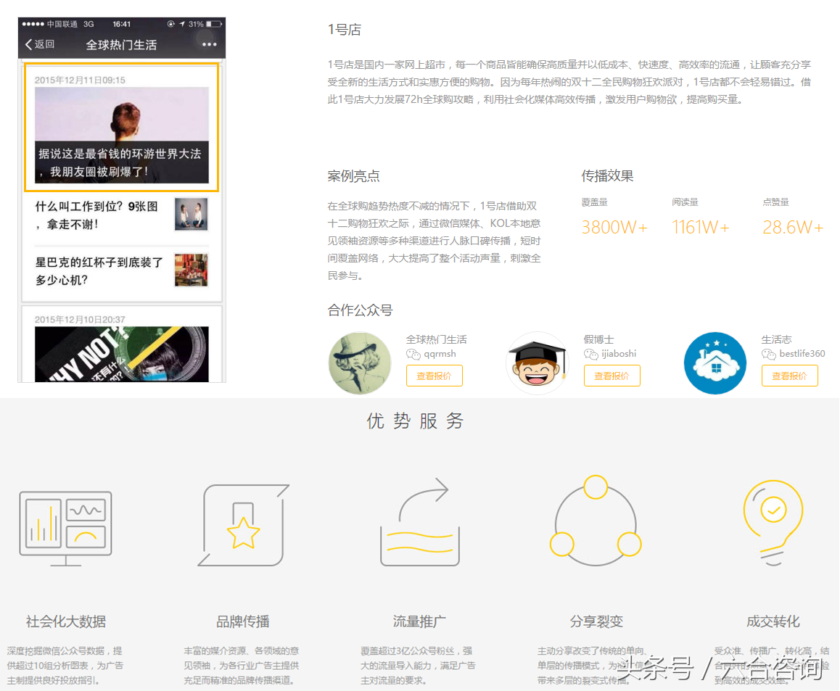Click the conversion lightbulb icon
This screenshot has width=840, height=691.
click(773, 521)
